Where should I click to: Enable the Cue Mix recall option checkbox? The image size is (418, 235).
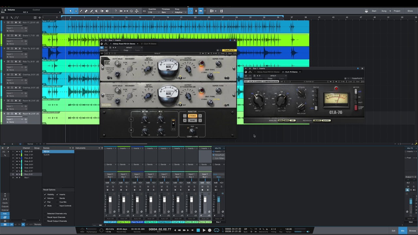(57, 202)
